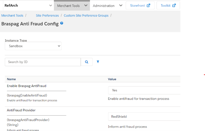The width and height of the screenshot is (205, 131).
Task: Open the Merchant Tools menu
Action: tap(72, 6)
